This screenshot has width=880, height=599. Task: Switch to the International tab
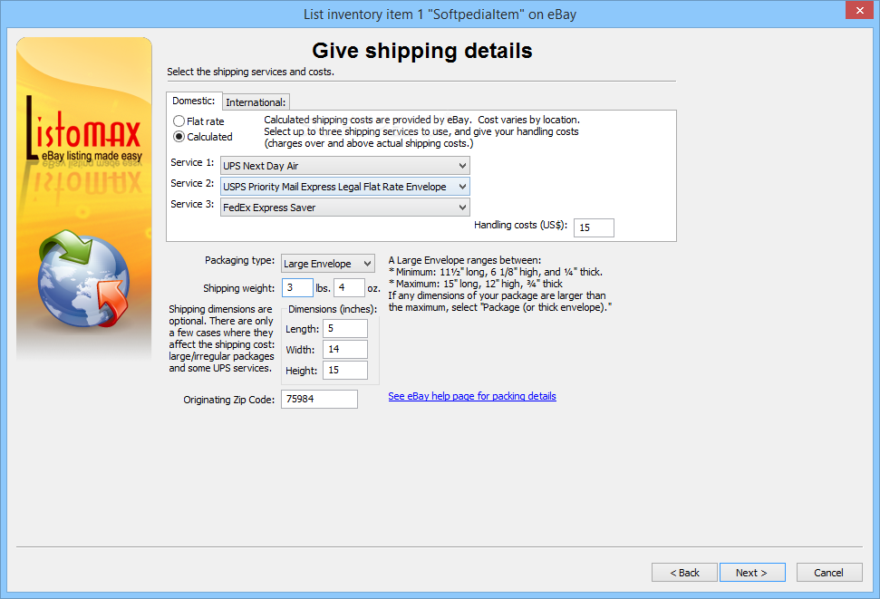[256, 102]
